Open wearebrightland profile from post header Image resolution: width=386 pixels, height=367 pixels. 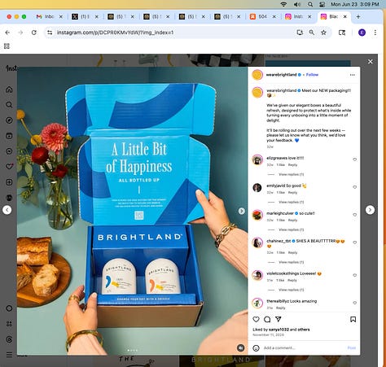coord(281,75)
